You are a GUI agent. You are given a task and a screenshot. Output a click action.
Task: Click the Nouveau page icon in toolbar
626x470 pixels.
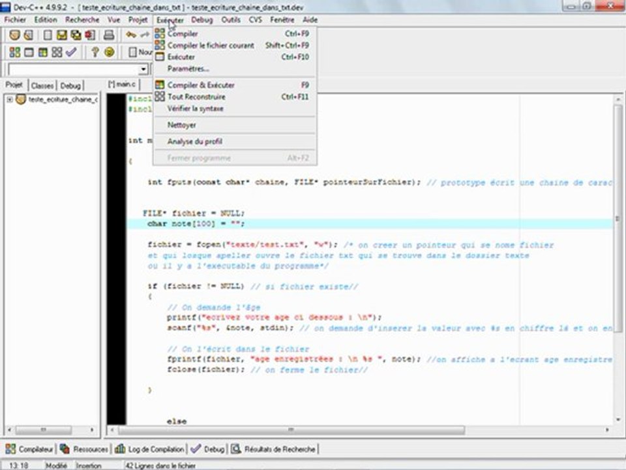(132, 52)
